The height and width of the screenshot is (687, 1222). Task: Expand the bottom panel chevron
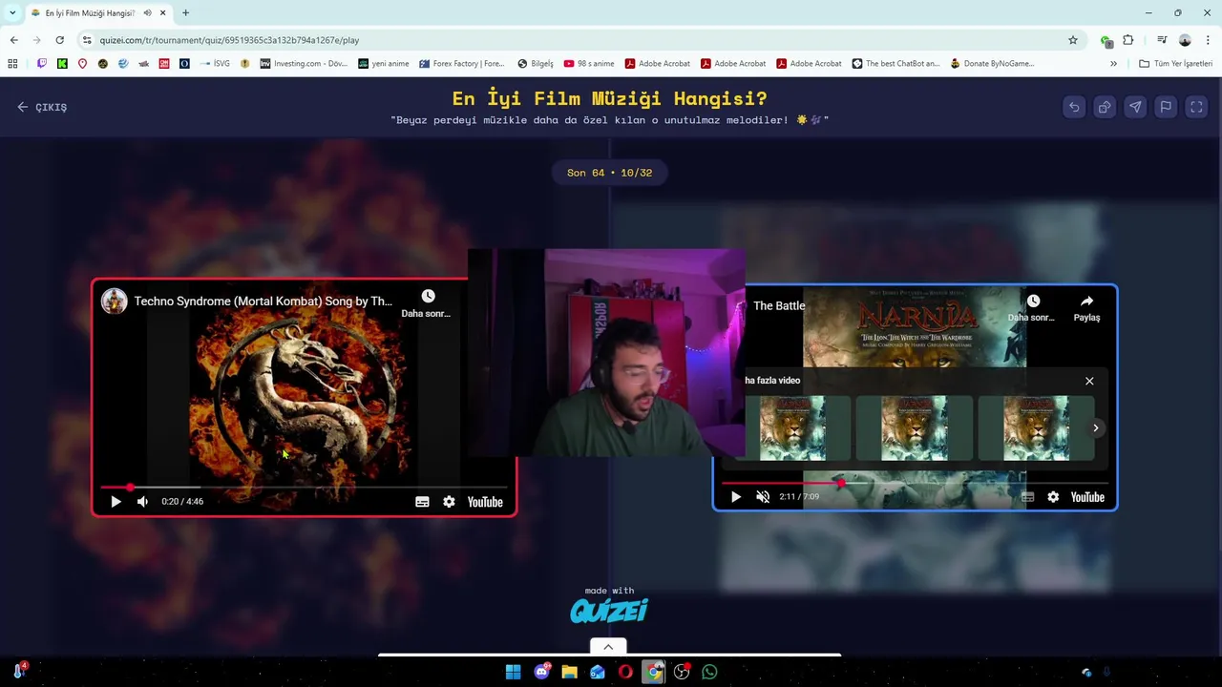pos(608,647)
